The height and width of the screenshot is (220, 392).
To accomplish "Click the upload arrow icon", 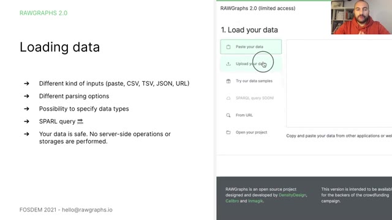I will [228, 64].
